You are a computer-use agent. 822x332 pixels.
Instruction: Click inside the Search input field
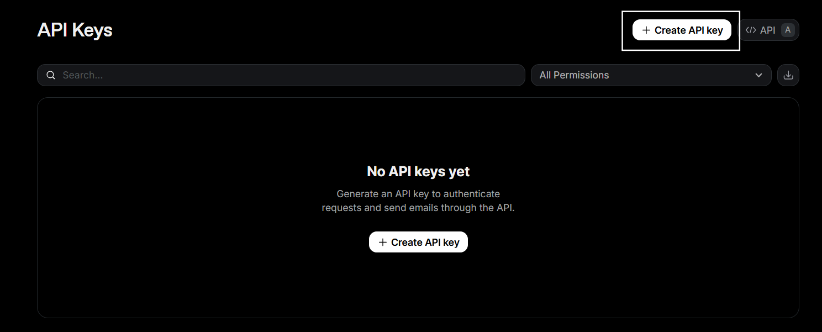221,75
